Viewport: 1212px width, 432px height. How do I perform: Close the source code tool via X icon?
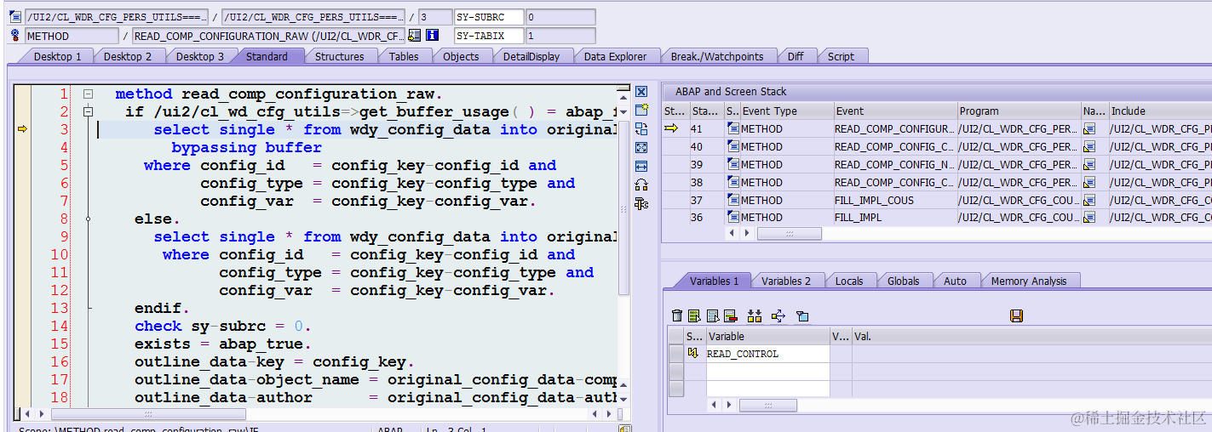(641, 92)
